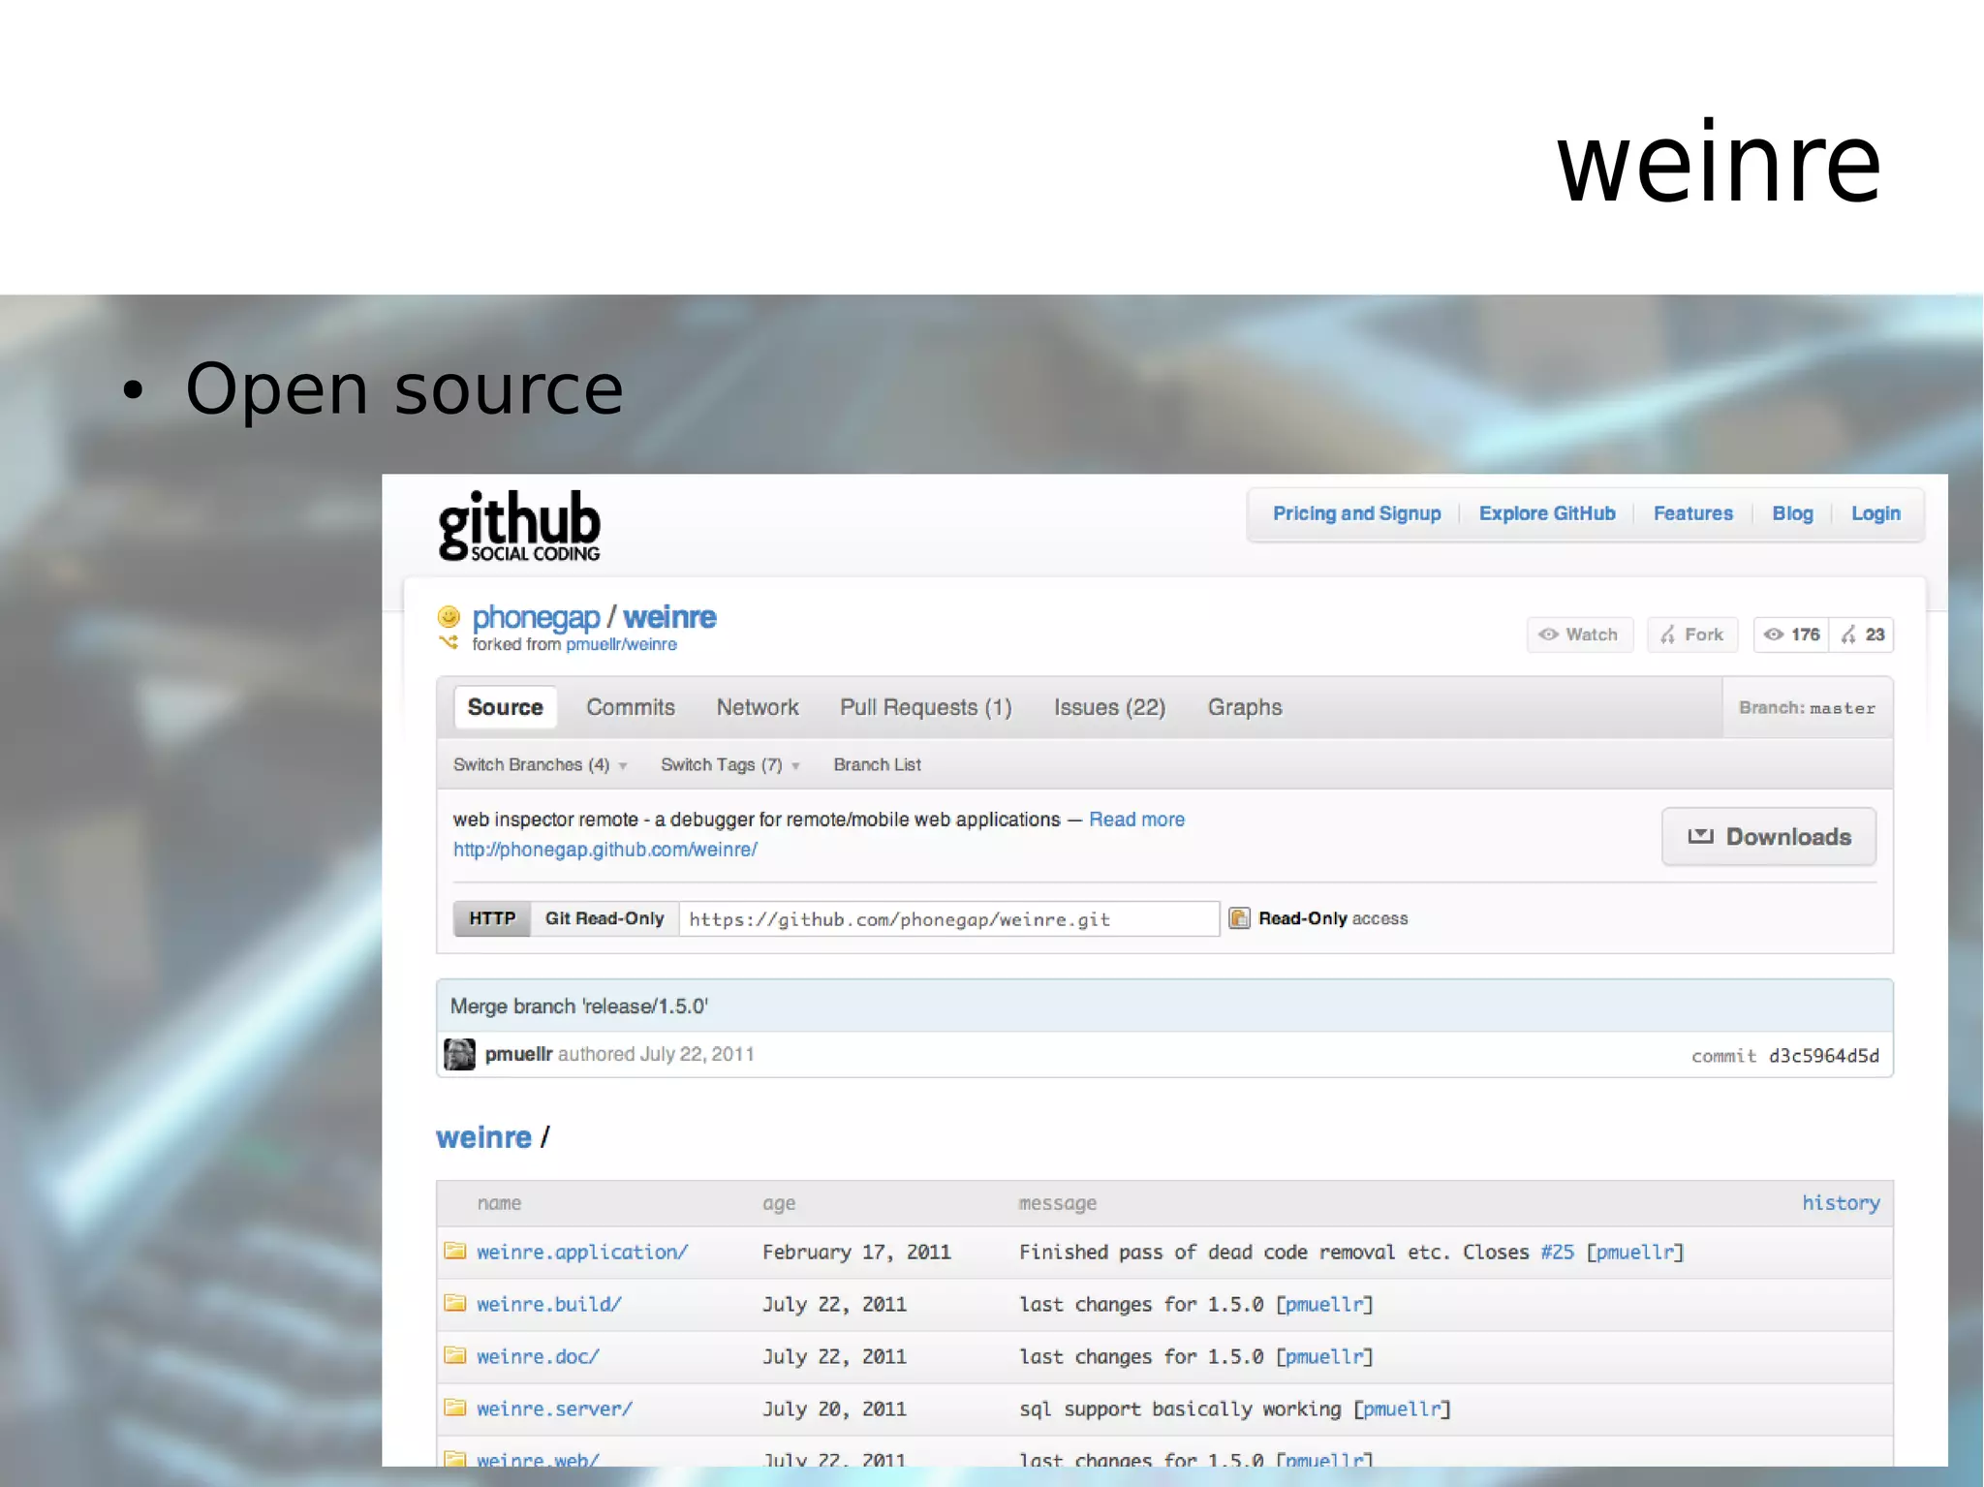Screen dimensions: 1984x1487
Task: Click the watchers count 176
Action: point(1791,635)
